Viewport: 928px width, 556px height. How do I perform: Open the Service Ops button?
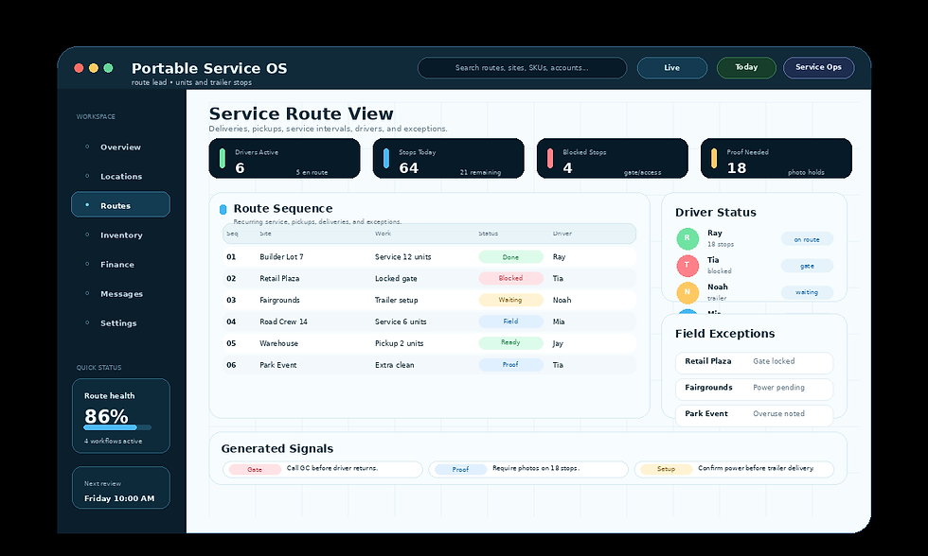818,67
